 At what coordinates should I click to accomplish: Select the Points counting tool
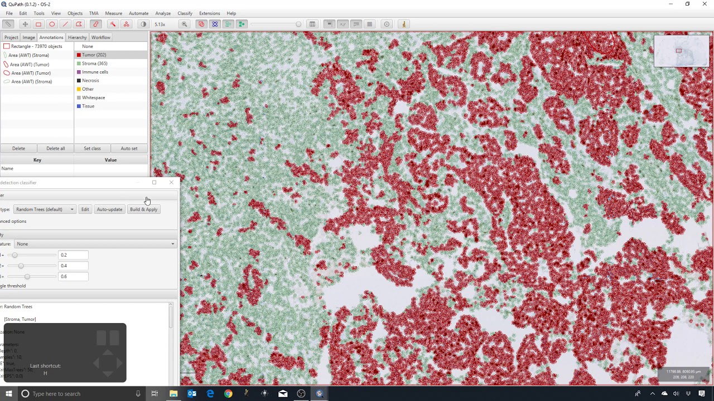coord(126,24)
